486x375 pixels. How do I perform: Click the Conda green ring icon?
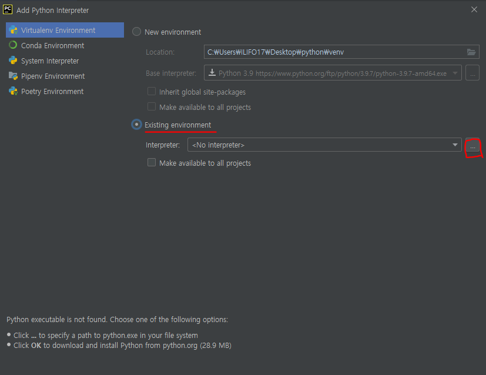coord(13,45)
